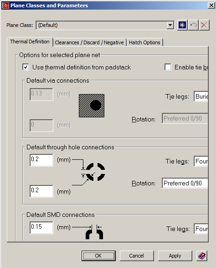Enable the tie bridge checkbox

pyautogui.click(x=168, y=67)
